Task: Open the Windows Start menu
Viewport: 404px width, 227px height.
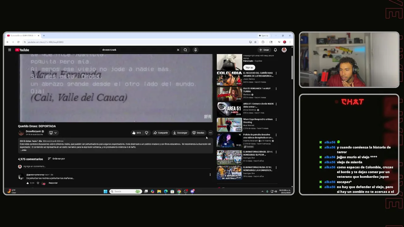Action: [105, 191]
